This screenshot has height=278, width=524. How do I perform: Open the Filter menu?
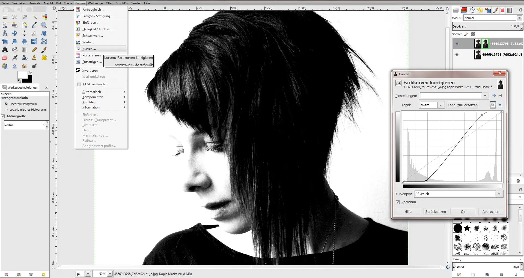[x=109, y=3]
